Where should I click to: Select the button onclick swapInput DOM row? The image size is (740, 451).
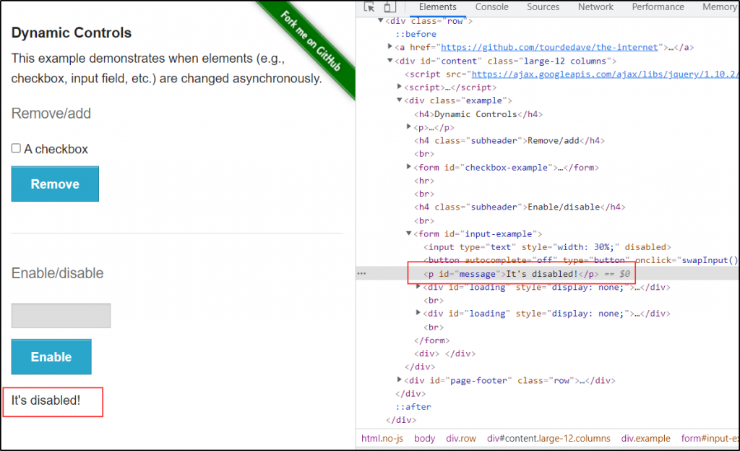pyautogui.click(x=580, y=260)
